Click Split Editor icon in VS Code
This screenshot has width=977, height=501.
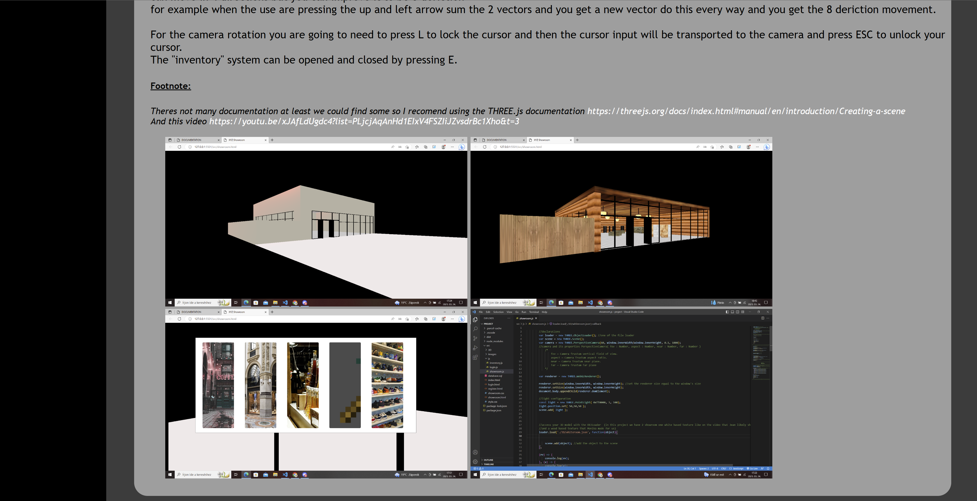(x=763, y=318)
